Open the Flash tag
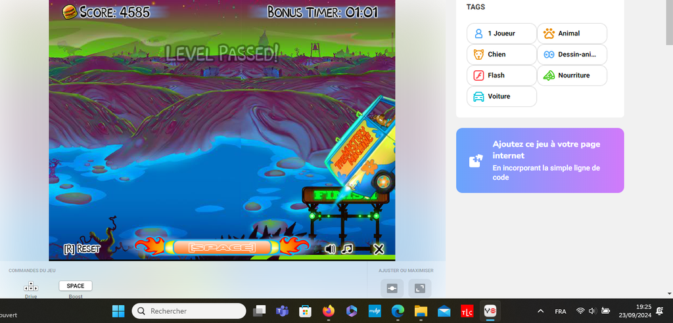The width and height of the screenshot is (673, 323). coord(501,75)
